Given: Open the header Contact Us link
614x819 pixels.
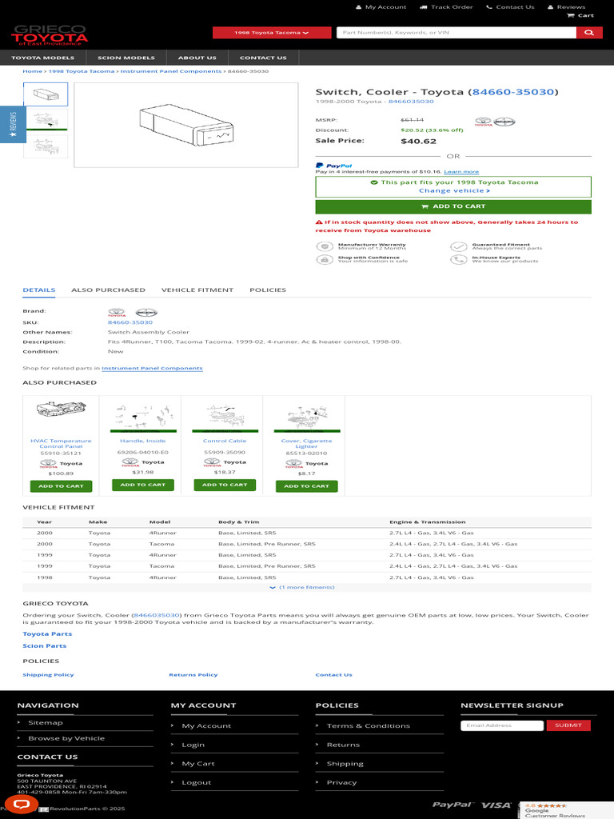Looking at the screenshot, I should click(x=510, y=6).
